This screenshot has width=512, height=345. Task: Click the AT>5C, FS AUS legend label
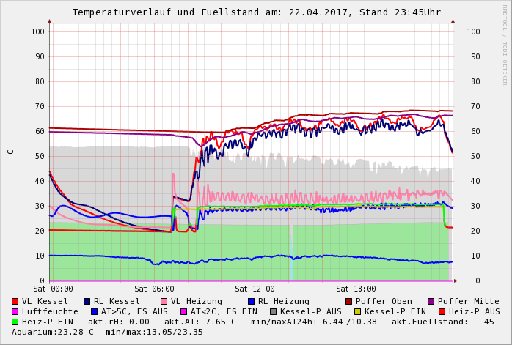pyautogui.click(x=134, y=311)
